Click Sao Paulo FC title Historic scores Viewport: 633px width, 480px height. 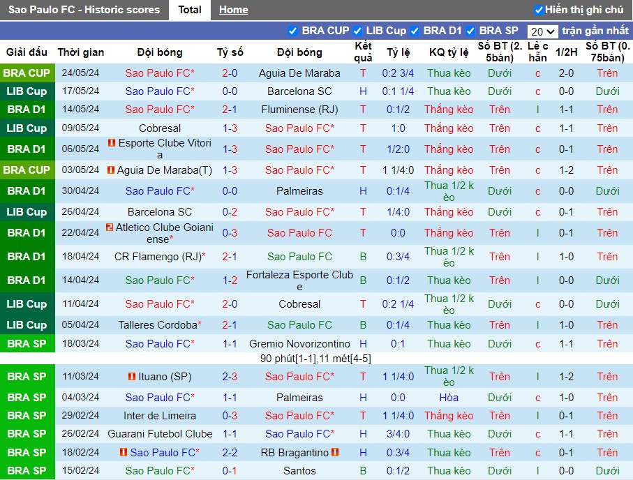(84, 10)
